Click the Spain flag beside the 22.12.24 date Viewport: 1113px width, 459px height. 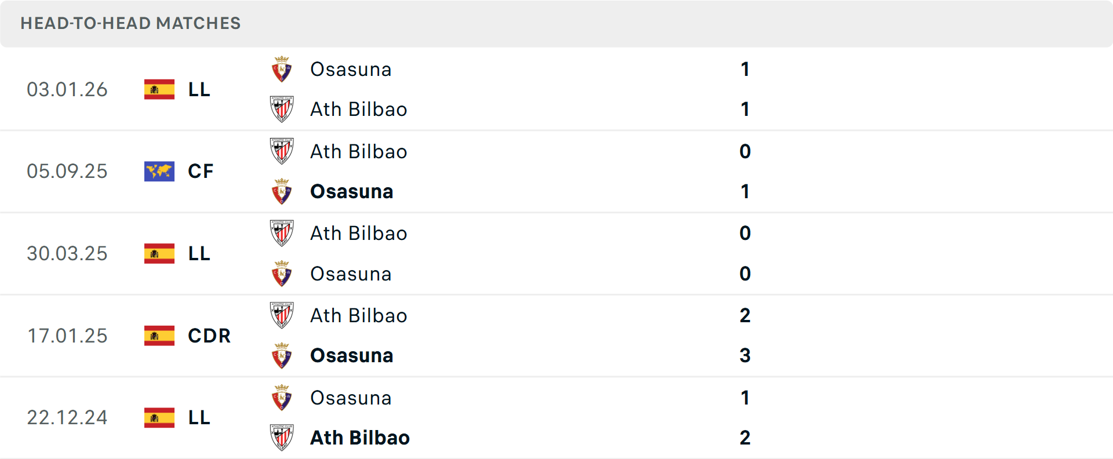click(x=159, y=417)
